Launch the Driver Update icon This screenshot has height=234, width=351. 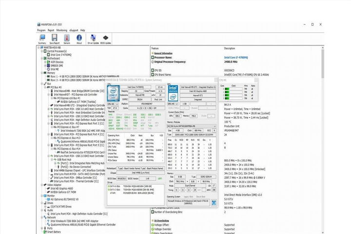pyautogui.click(x=93, y=39)
